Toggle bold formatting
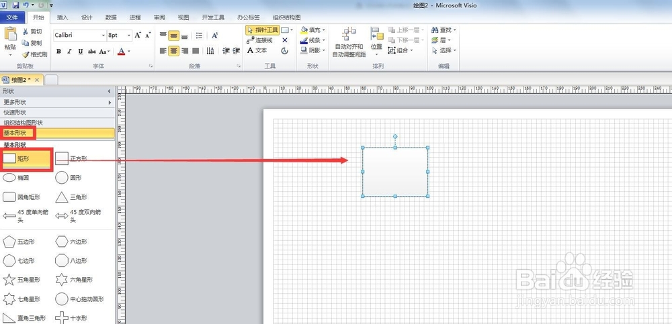Screen dimensions: 672x324 (58, 52)
